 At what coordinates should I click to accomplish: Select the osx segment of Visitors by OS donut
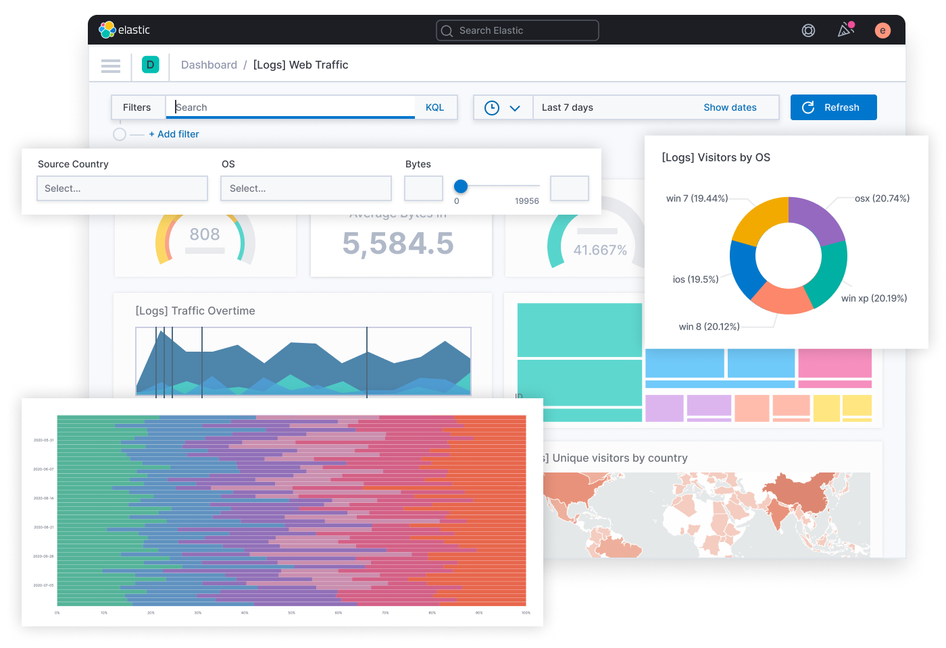pos(818,216)
